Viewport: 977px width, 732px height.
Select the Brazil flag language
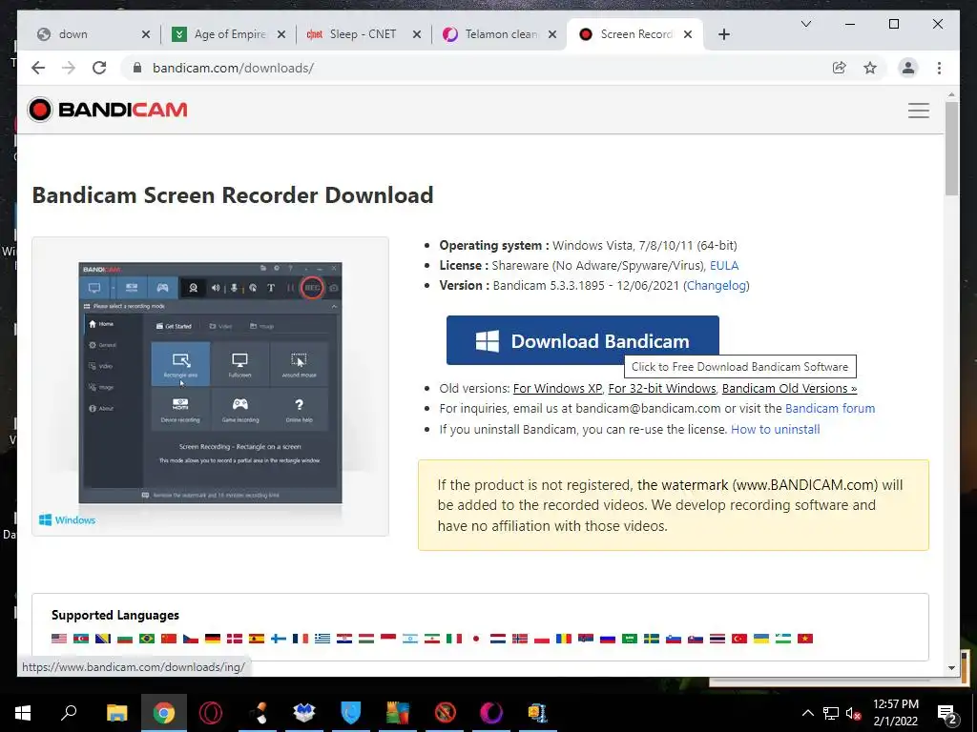146,639
